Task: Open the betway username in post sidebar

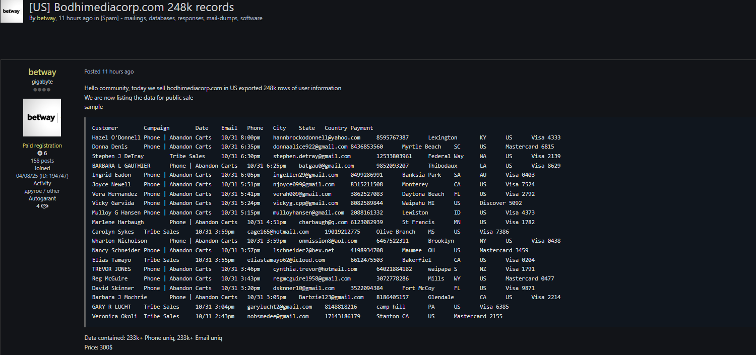Action: (x=42, y=72)
